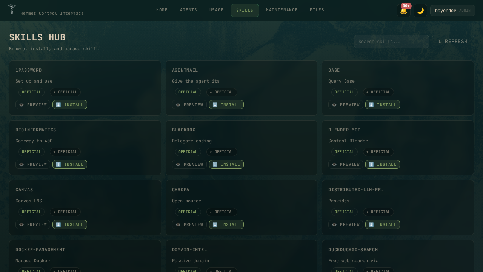Open the Maintenance tab
Viewport: 483px width, 272px height.
[x=282, y=10]
